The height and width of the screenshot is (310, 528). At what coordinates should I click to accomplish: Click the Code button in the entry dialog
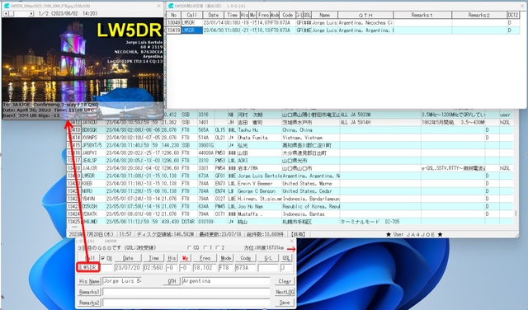246,258
